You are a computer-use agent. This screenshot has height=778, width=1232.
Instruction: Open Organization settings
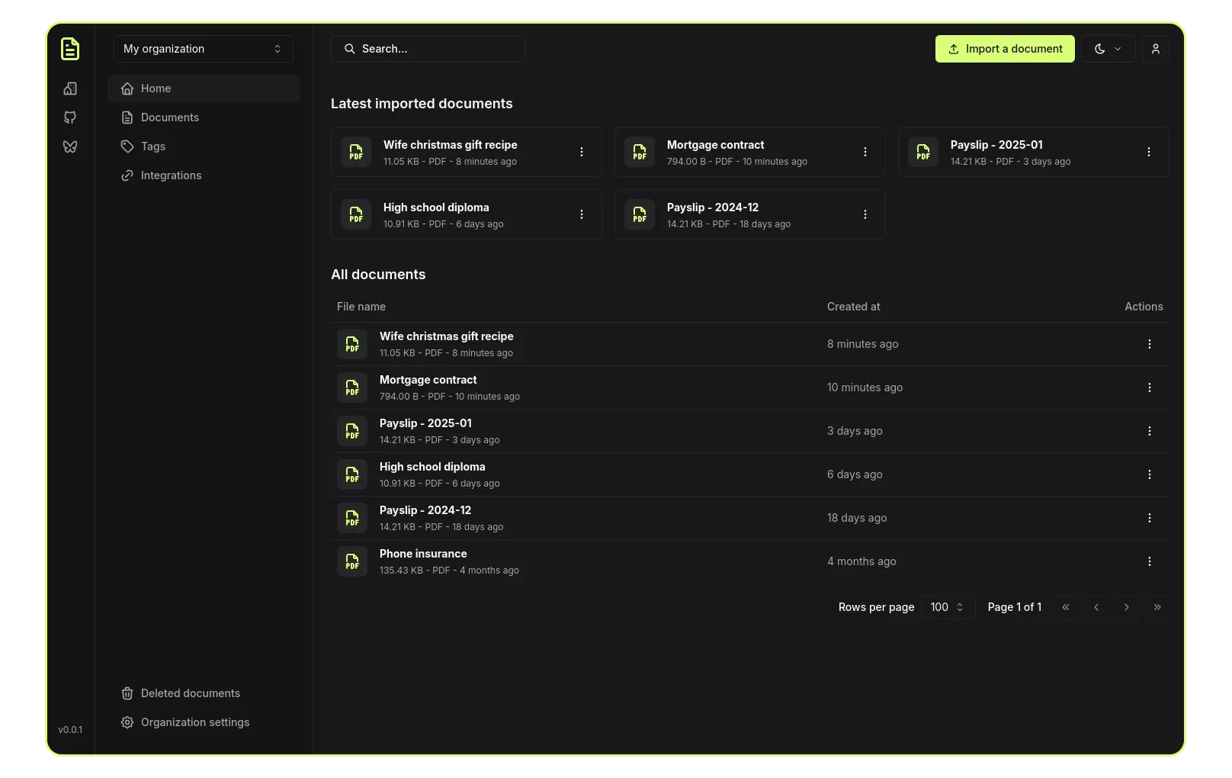point(194,722)
